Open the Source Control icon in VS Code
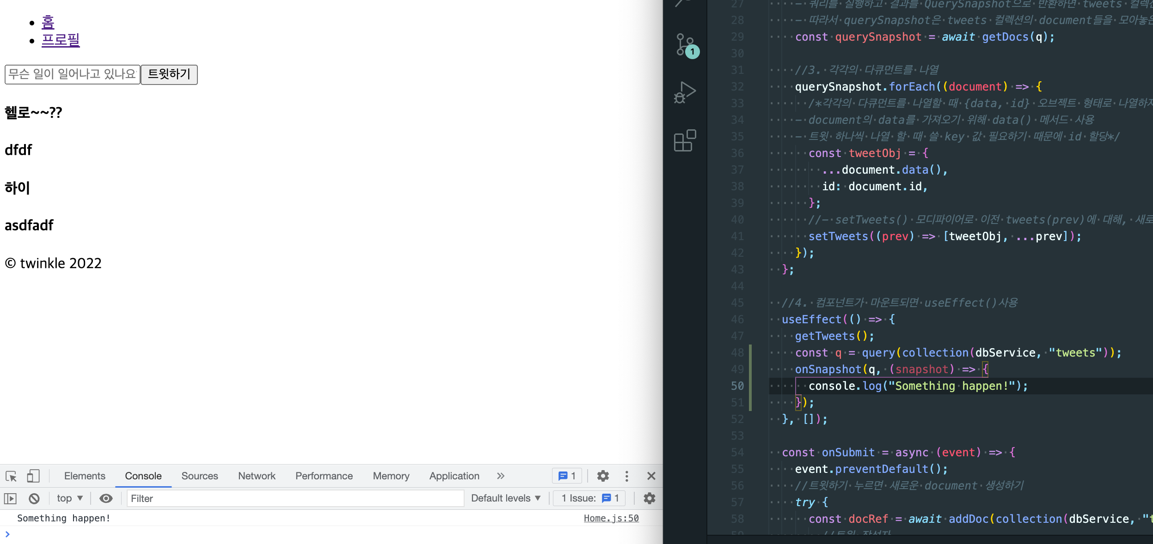Screen dimensions: 1153x544 (x=685, y=45)
